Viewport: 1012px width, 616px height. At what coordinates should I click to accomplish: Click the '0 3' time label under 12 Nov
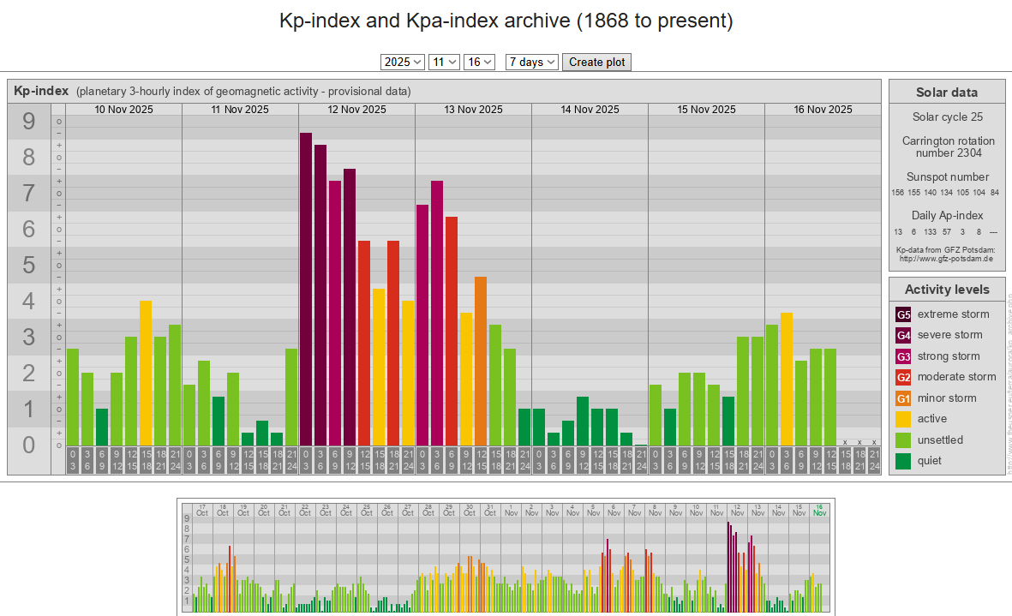[x=306, y=461]
